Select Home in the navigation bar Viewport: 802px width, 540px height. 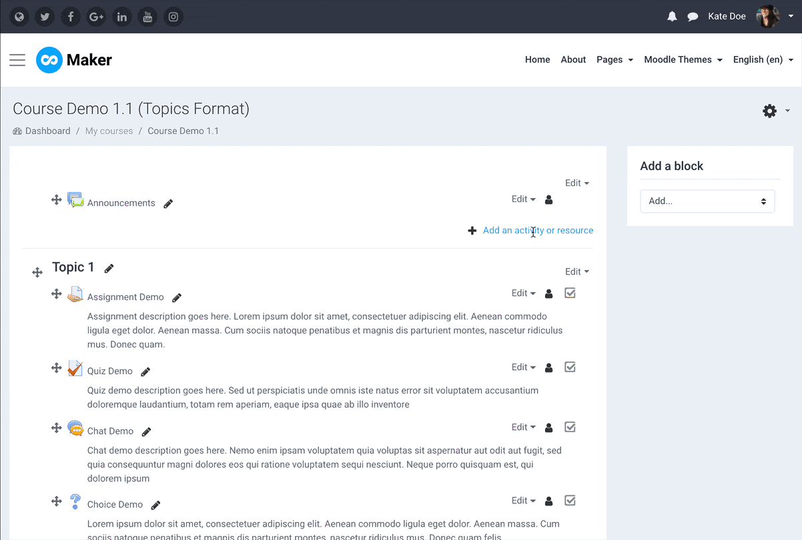(537, 59)
